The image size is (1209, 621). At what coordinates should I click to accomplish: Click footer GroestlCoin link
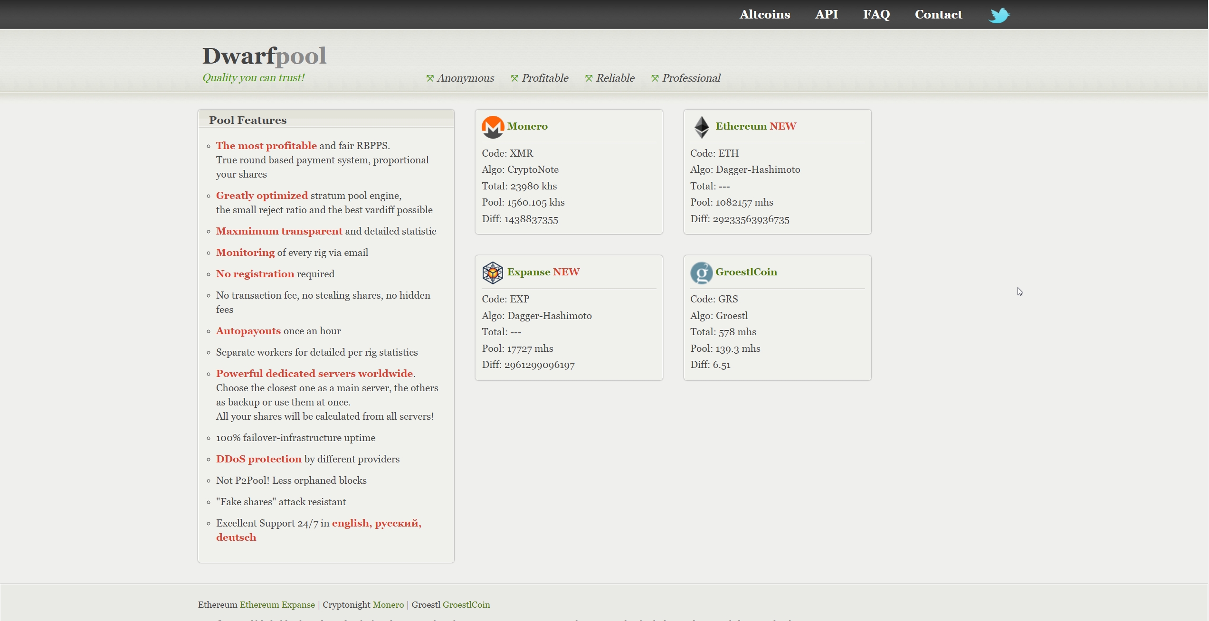(466, 605)
